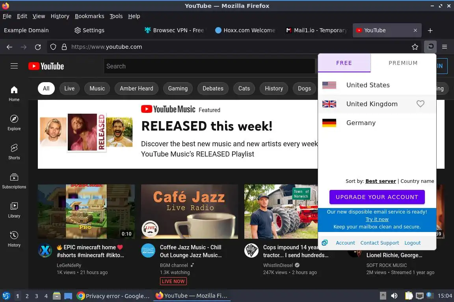Screen dimensions: 454x302
Task: Click the Hoxx VPN extension toolbar icon
Action: coord(430,46)
